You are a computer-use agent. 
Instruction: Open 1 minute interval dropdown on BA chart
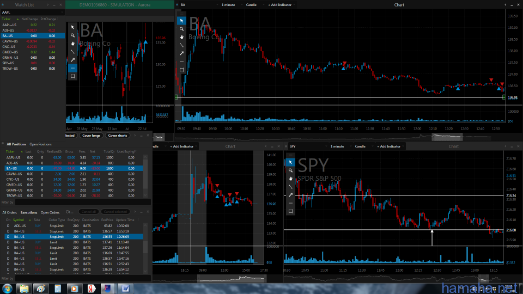tap(233, 5)
